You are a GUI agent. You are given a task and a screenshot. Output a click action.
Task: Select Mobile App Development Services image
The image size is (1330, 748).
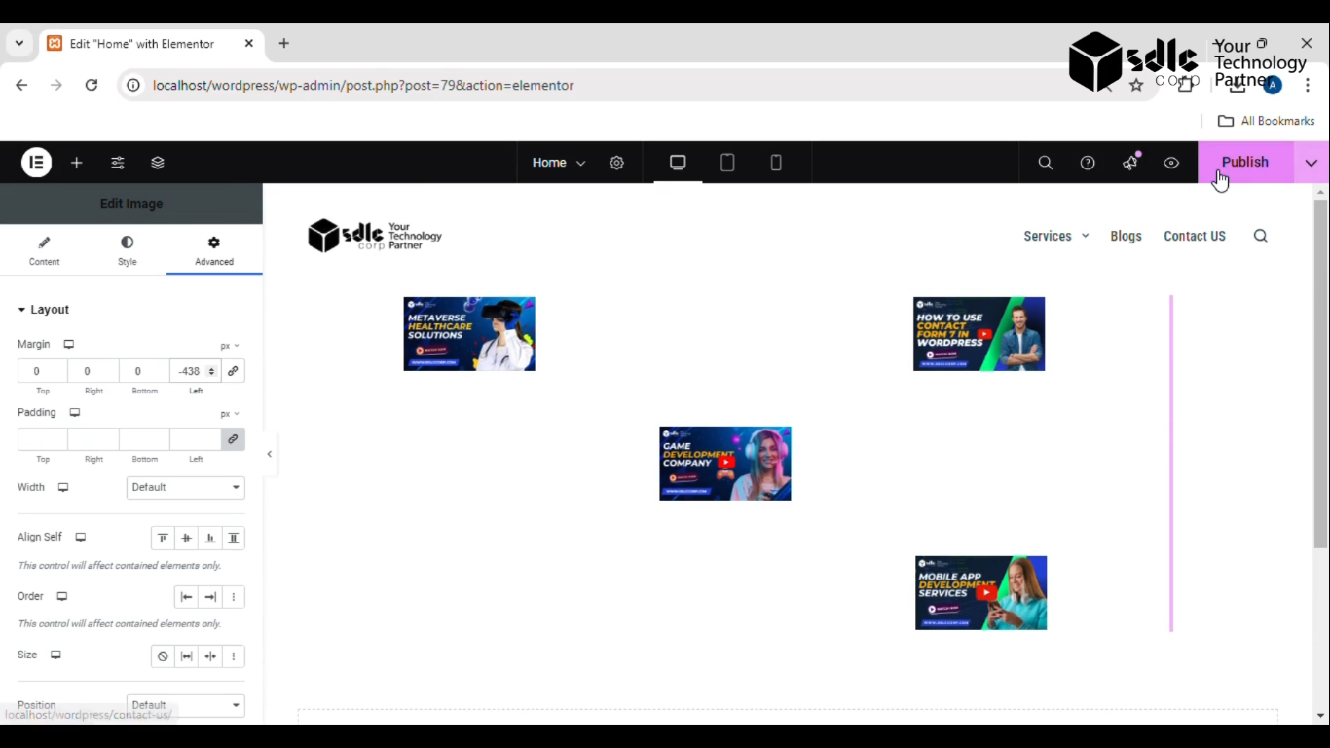pyautogui.click(x=980, y=593)
